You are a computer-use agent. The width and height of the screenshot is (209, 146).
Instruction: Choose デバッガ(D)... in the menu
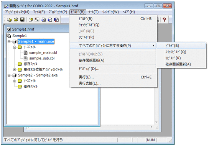pos(113,69)
